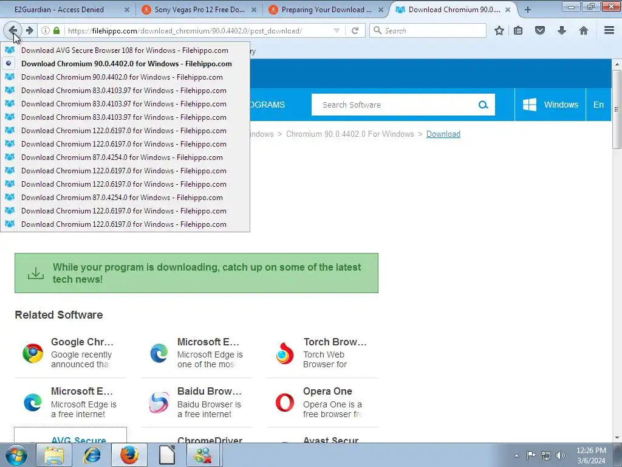The image size is (622, 467).
Task: Bookmark this page with the star icon
Action: [499, 30]
